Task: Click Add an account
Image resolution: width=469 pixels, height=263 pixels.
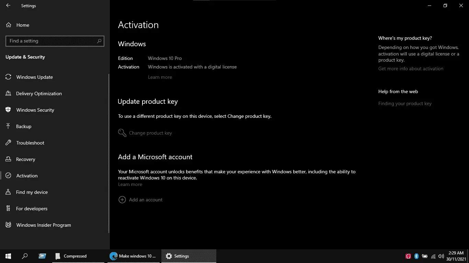Action: [x=146, y=200]
